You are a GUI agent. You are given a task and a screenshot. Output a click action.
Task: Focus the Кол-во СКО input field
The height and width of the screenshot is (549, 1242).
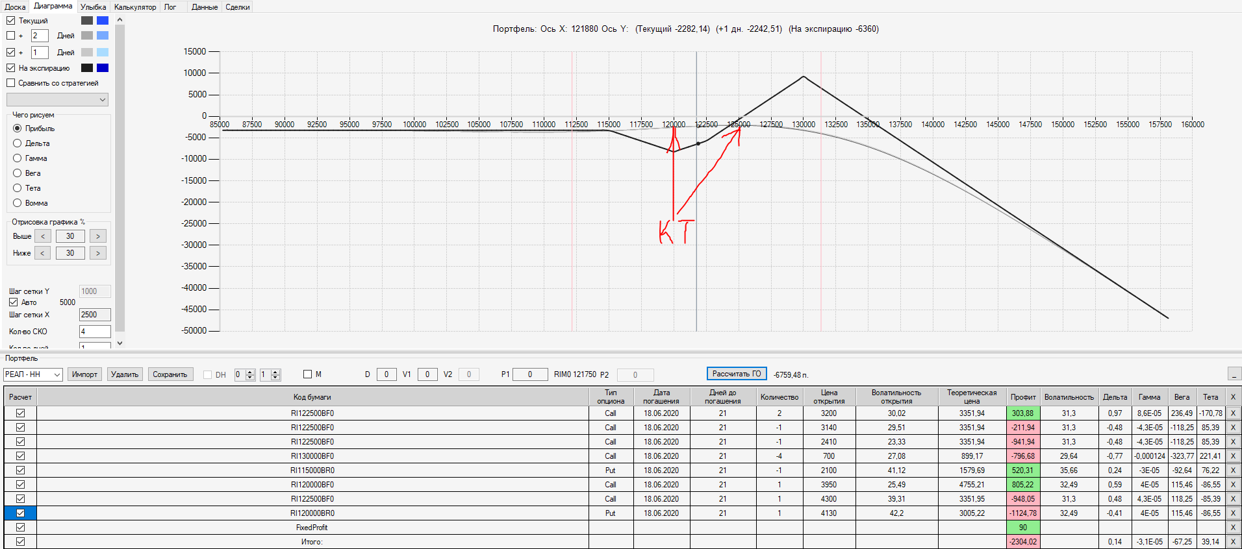pos(95,332)
